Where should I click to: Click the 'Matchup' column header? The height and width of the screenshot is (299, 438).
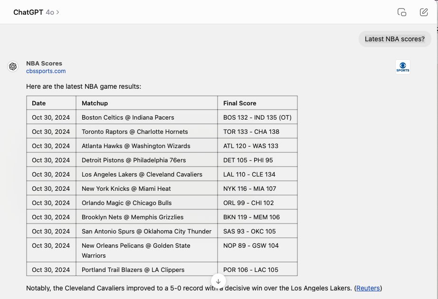pyautogui.click(x=147, y=103)
